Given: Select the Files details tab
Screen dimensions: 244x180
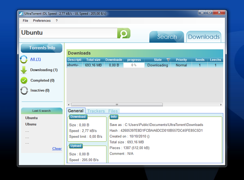Looking at the screenshot, I should pyautogui.click(x=113, y=111).
